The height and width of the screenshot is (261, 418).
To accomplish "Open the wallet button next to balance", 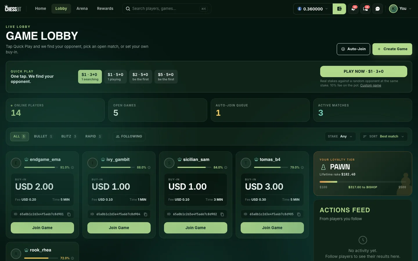I will pyautogui.click(x=339, y=9).
